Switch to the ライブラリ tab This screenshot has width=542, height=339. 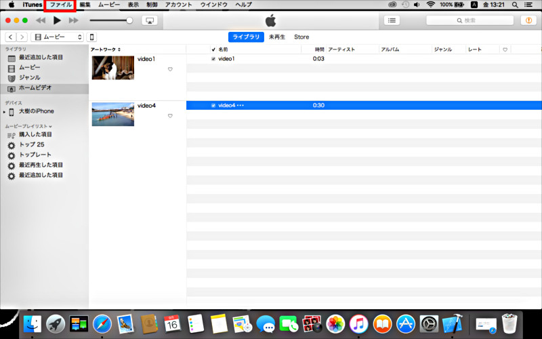[246, 37]
